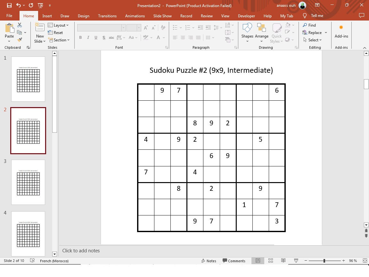Toggle the Comments pane
This screenshot has height=277, width=369.
pyautogui.click(x=234, y=261)
